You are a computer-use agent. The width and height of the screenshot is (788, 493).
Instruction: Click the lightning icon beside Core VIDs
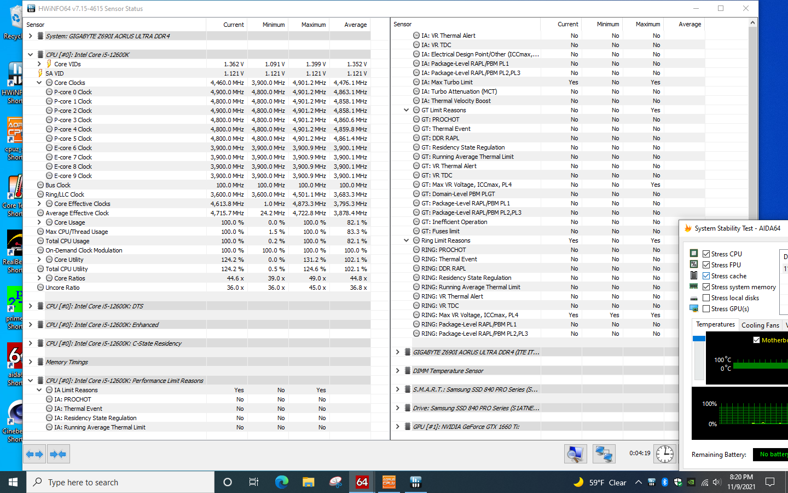pos(49,64)
